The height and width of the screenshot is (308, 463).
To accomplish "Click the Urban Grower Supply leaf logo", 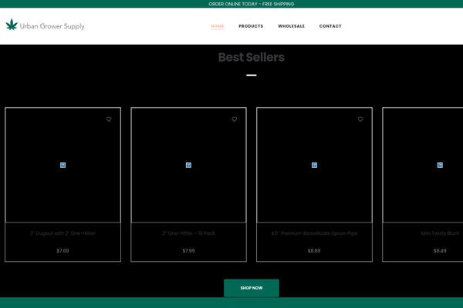I will click(x=12, y=25).
